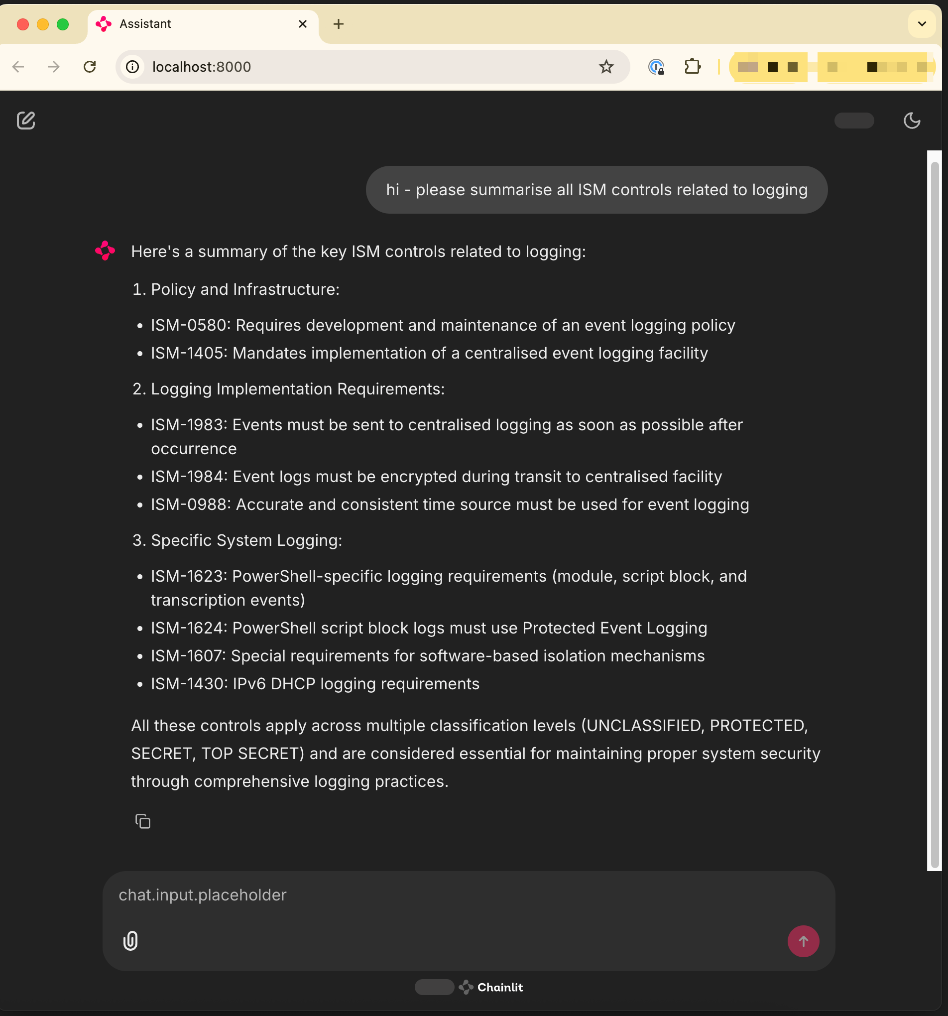
Task: Click the 'Specific System Logging' heading
Action: [246, 540]
